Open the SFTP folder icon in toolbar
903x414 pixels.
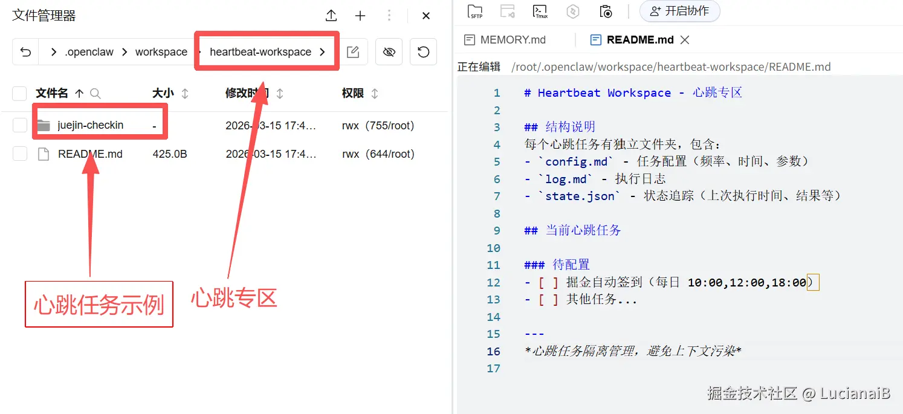(x=476, y=11)
